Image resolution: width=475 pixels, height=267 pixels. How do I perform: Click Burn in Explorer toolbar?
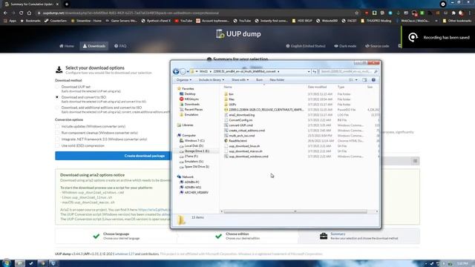259,80
